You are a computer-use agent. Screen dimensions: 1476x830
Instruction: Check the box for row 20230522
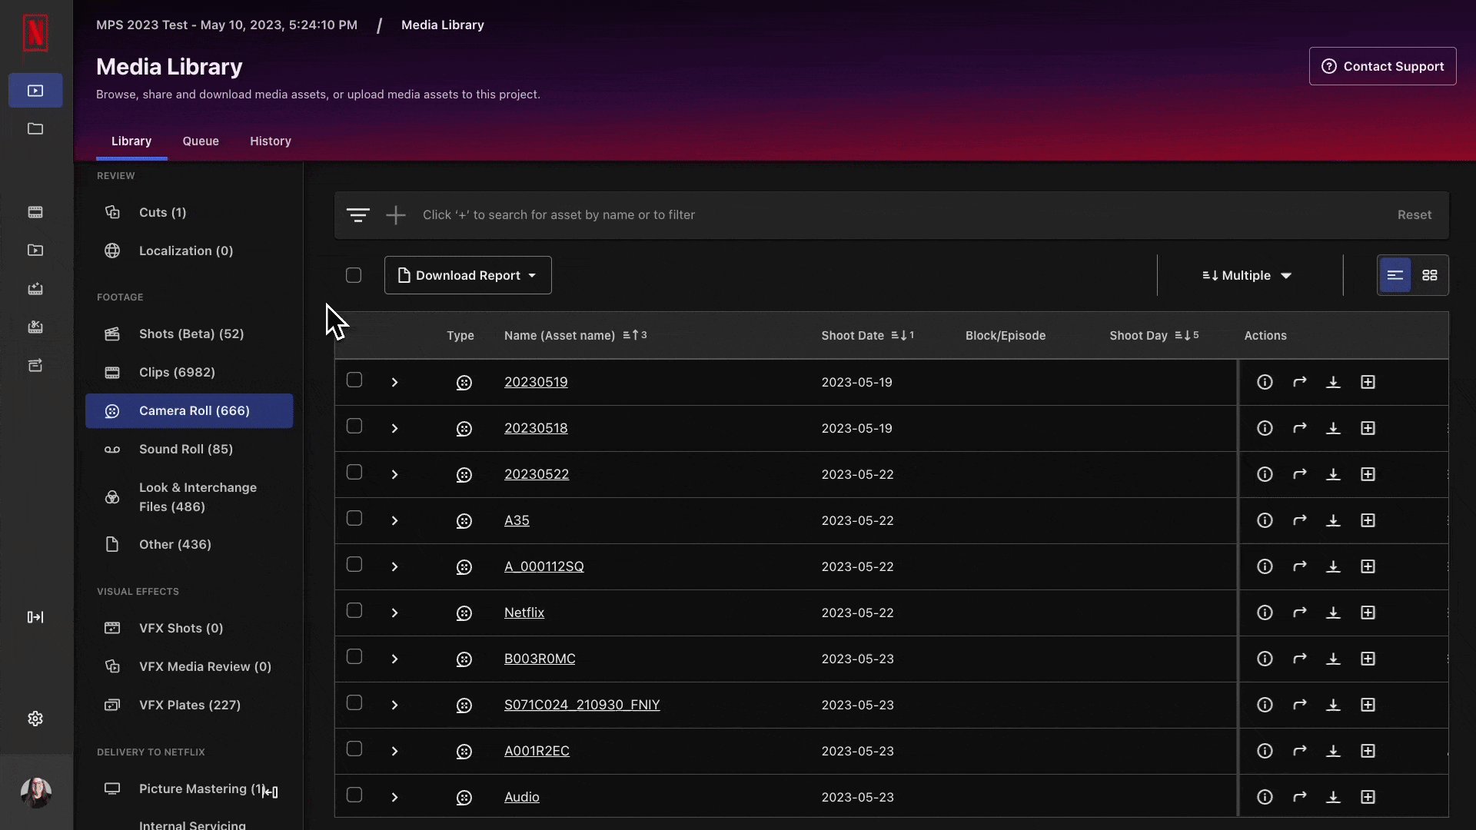point(354,473)
